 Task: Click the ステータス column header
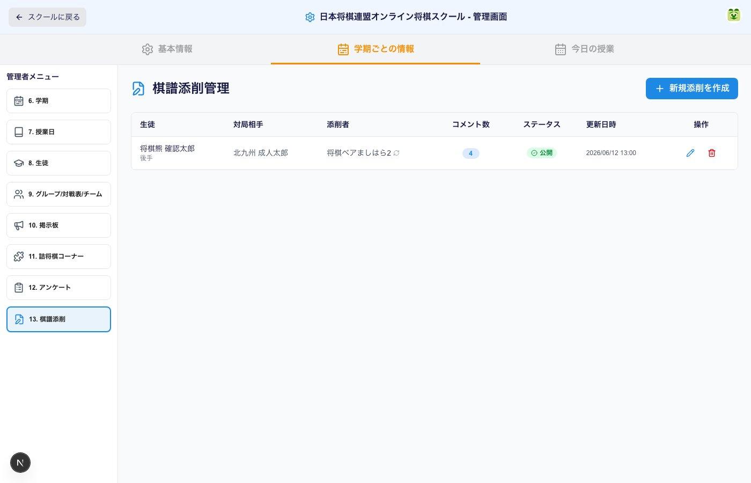coord(542,125)
